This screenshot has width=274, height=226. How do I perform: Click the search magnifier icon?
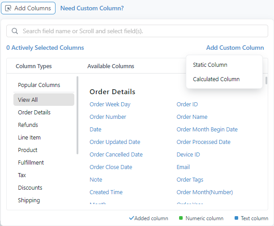[x=15, y=31]
